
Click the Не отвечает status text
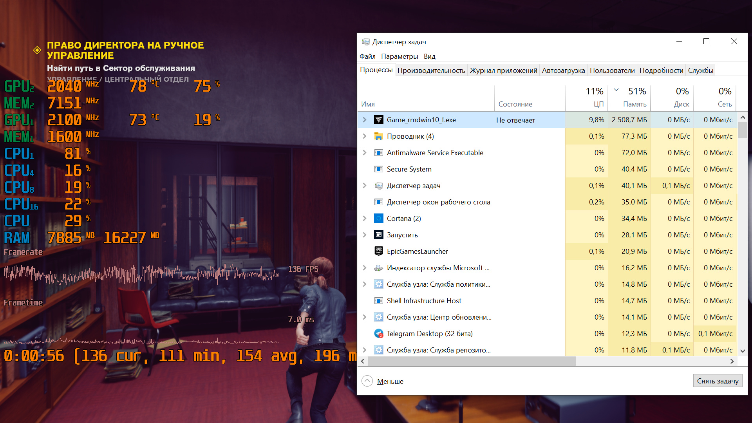click(515, 120)
